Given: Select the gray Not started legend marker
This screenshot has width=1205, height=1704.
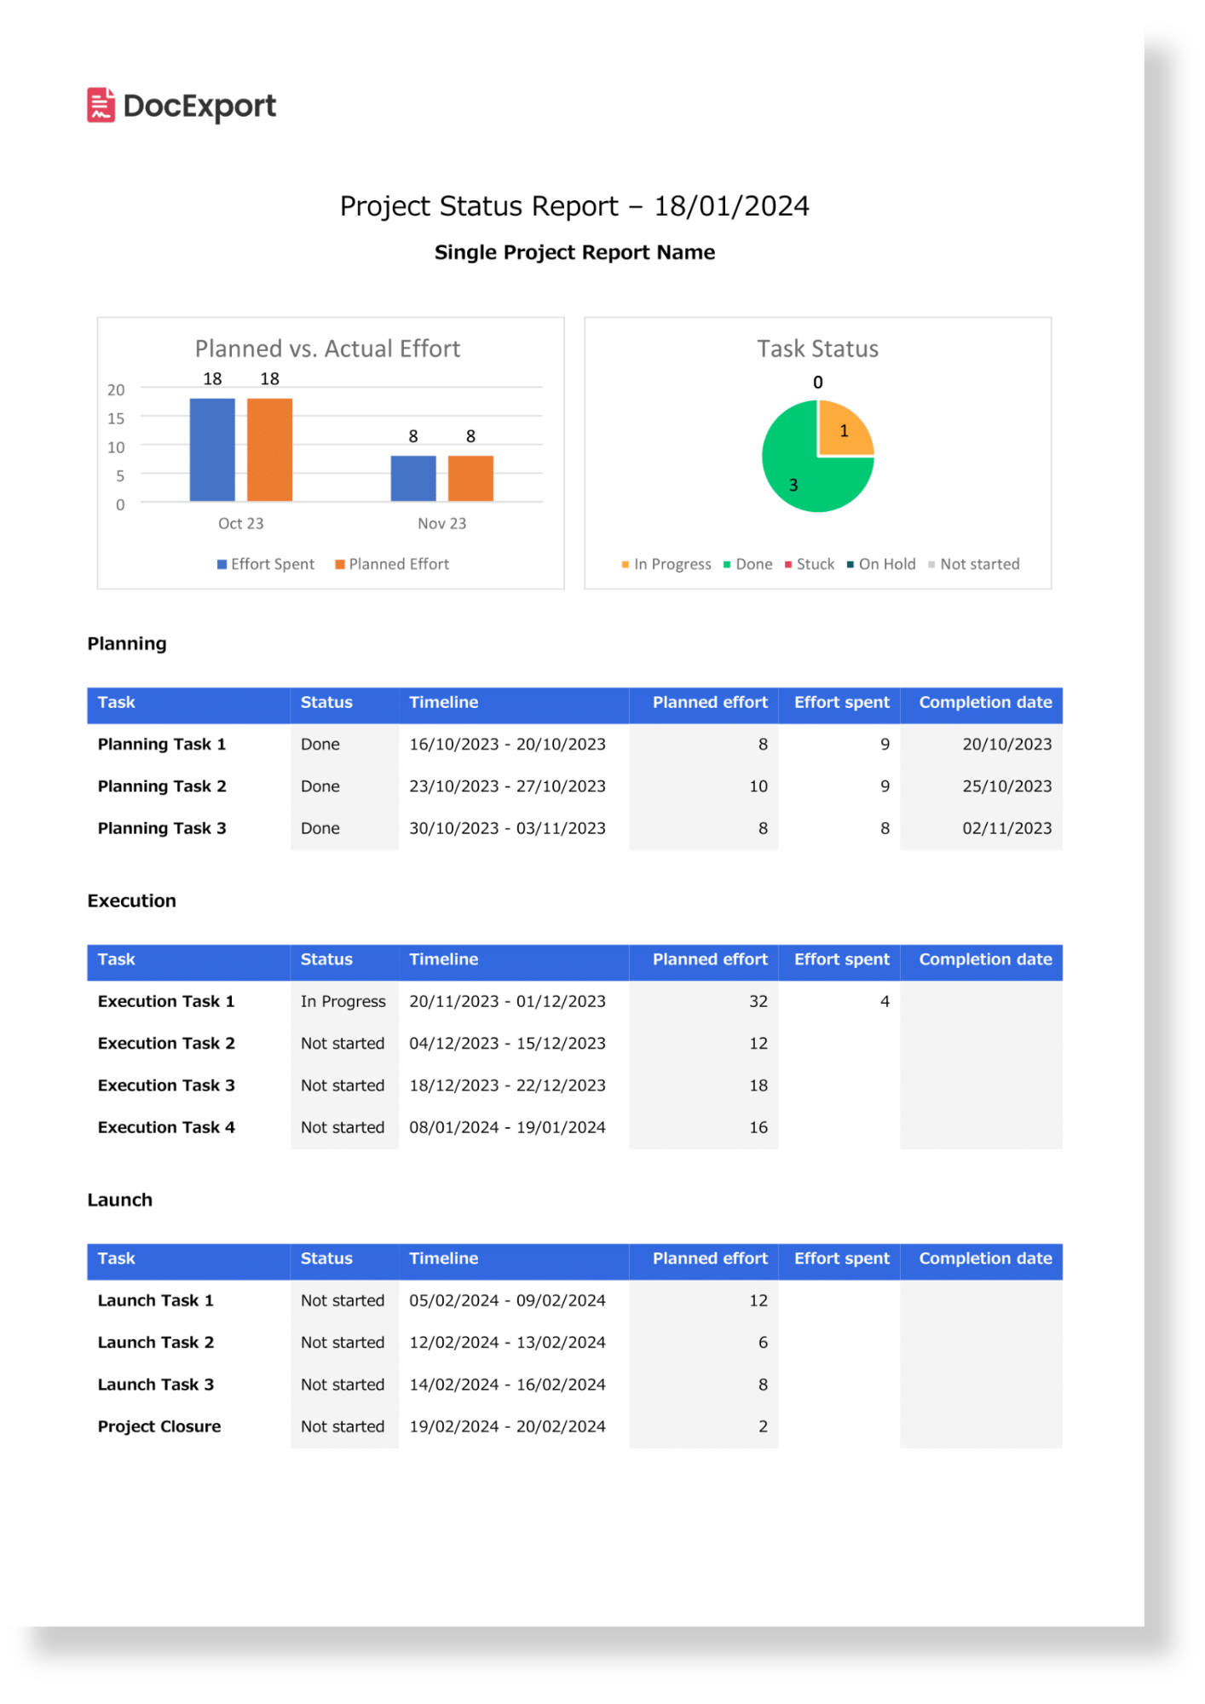Looking at the screenshot, I should (931, 565).
